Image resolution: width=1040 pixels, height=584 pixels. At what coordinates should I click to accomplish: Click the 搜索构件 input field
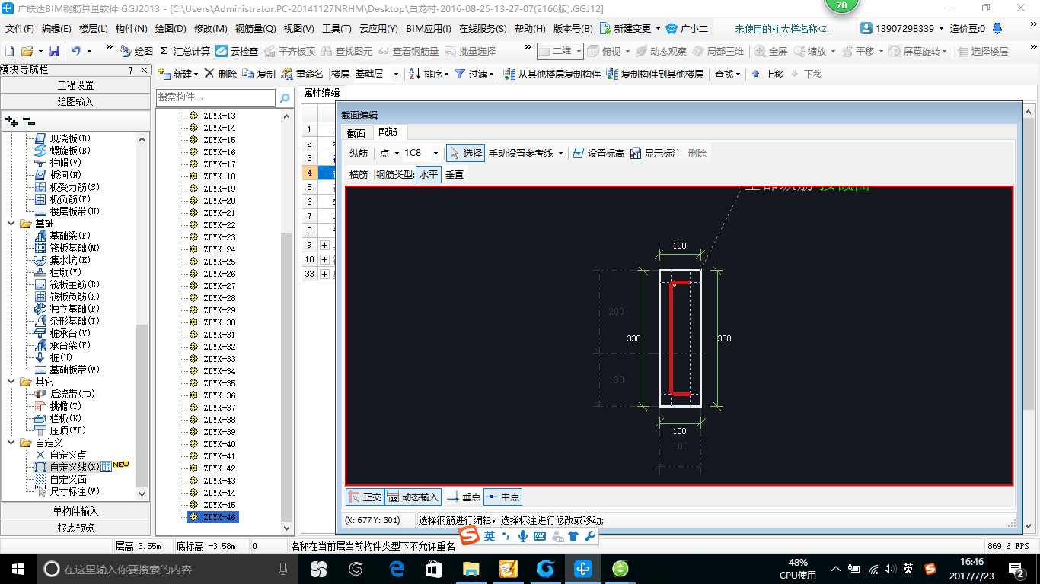[x=215, y=98]
